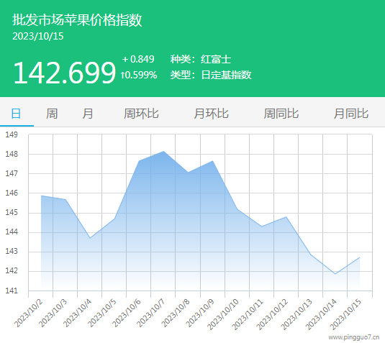385x343 pixels.
Task: Click the 类型：日定基指数 type label
Action: click(211, 75)
